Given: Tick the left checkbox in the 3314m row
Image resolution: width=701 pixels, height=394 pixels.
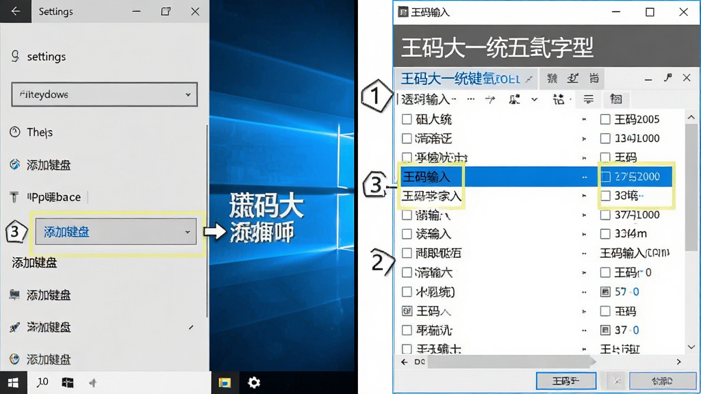Looking at the screenshot, I should [x=407, y=234].
